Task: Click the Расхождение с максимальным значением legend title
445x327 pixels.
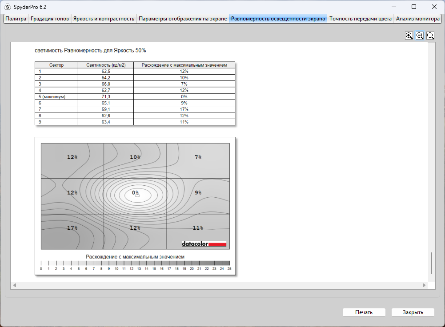Action: (135, 257)
